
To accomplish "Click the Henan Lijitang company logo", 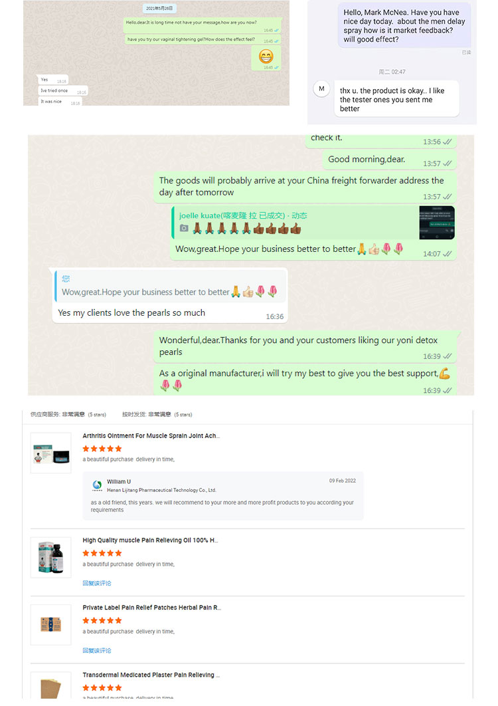I will [x=97, y=485].
